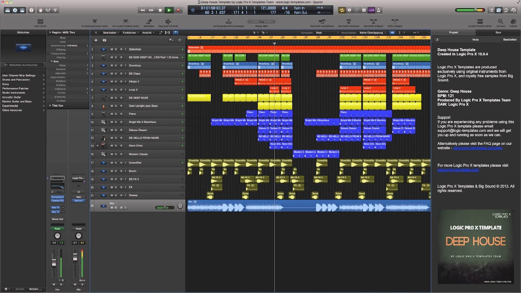521x293 pixels.
Task: Click the Zoomen magnifier icon
Action: coord(500,21)
